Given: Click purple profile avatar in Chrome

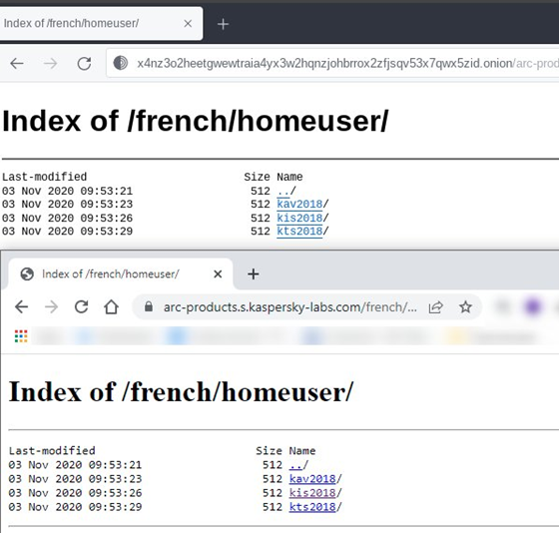Looking at the screenshot, I should (x=533, y=306).
